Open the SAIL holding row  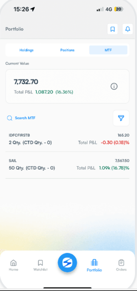coord(67,165)
